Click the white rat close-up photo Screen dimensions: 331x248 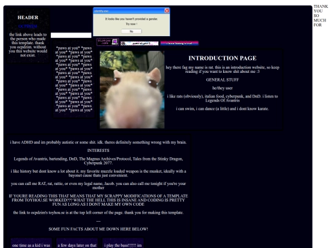[x=132, y=89]
